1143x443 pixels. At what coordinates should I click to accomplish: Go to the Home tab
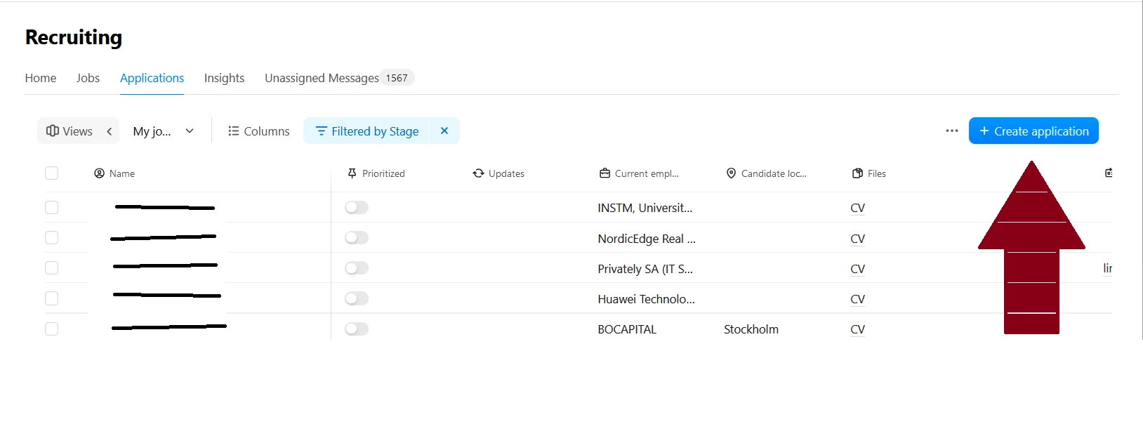point(41,78)
